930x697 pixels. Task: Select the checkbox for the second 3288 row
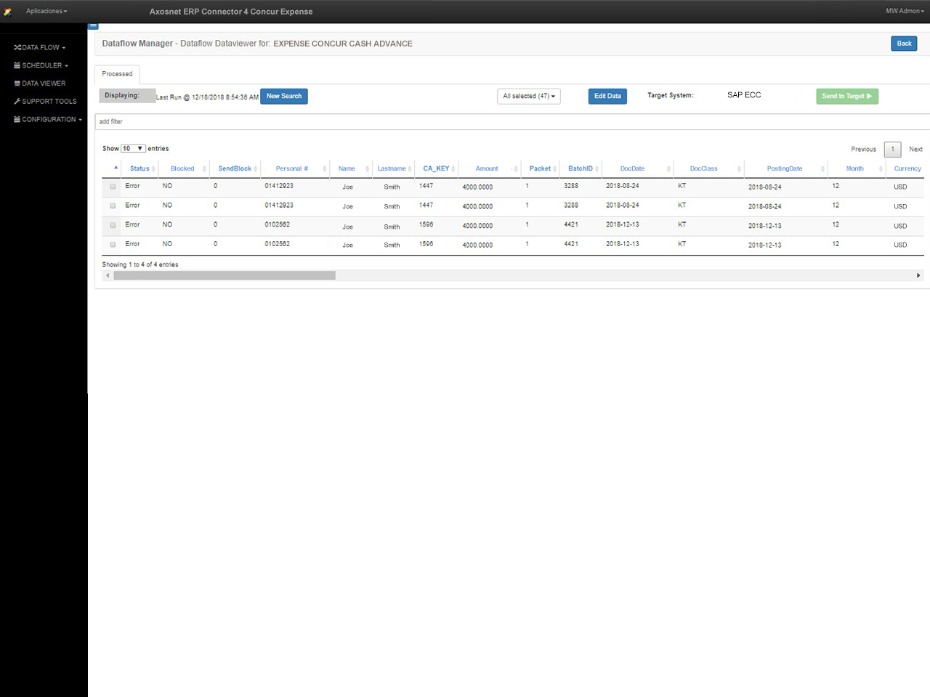pyautogui.click(x=113, y=205)
